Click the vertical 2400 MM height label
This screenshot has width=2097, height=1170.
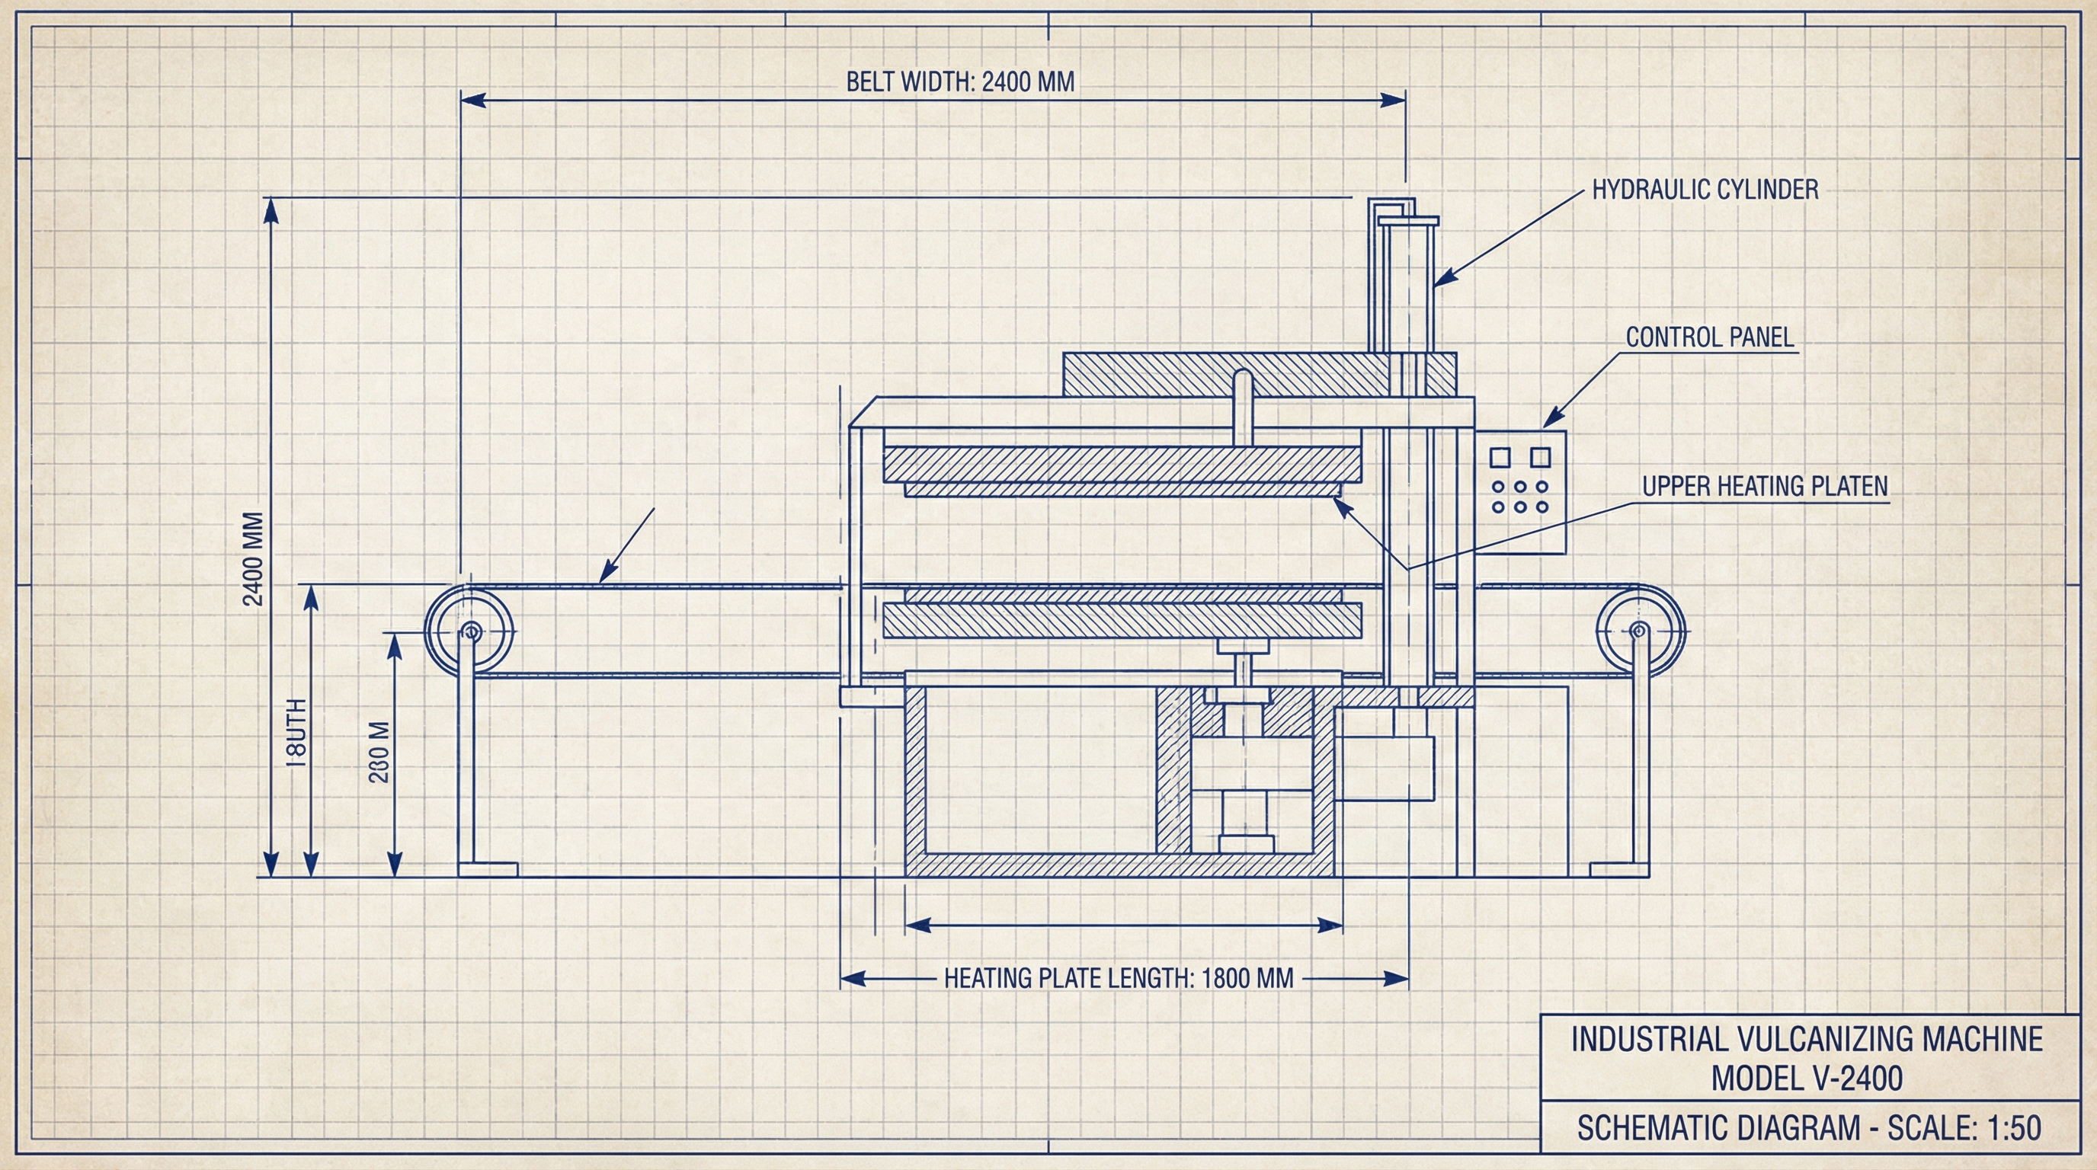pyautogui.click(x=254, y=558)
